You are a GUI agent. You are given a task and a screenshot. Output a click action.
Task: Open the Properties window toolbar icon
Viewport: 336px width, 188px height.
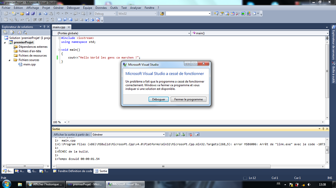pyautogui.click(x=221, y=13)
